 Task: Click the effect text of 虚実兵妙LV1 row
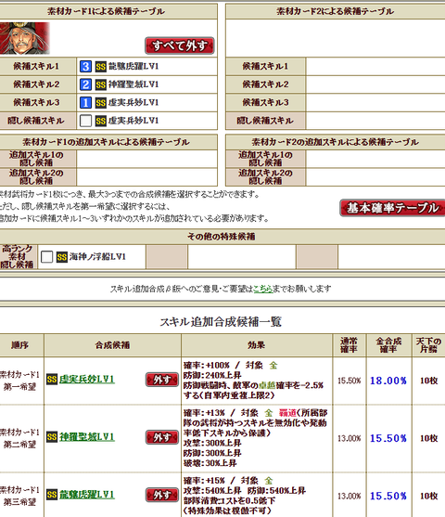tap(254, 381)
